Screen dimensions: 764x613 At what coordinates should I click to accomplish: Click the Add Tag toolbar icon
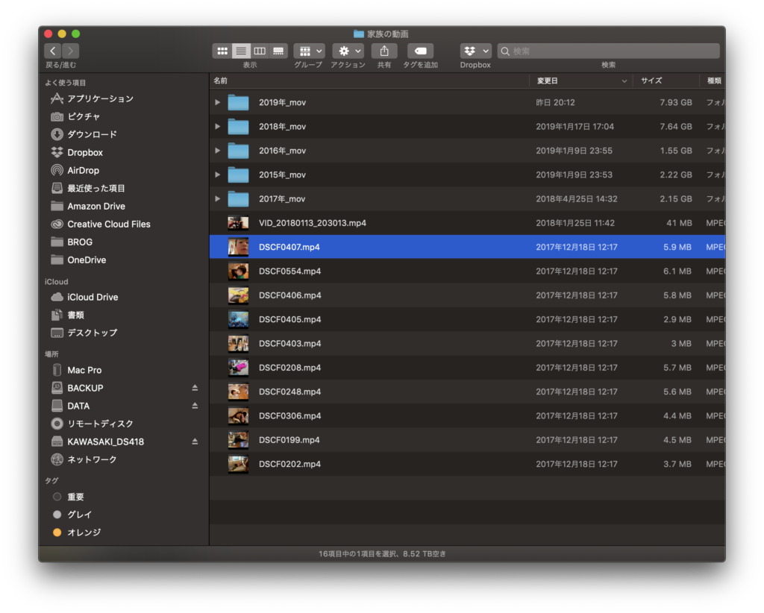click(x=420, y=51)
